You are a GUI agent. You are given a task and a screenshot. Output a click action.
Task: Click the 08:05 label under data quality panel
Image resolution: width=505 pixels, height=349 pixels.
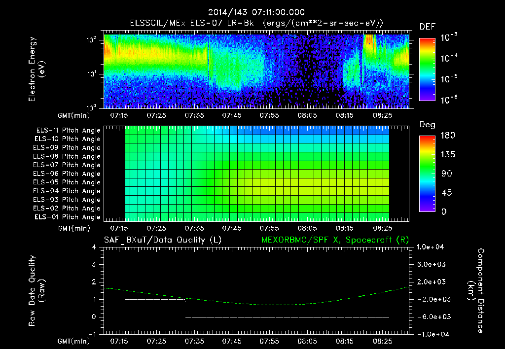coord(307,341)
